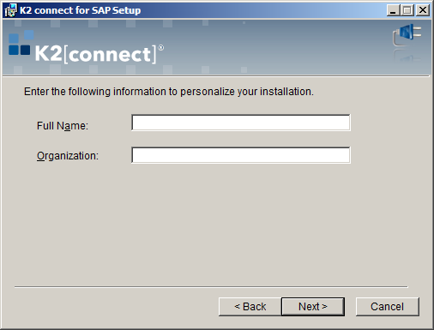This screenshot has height=330, width=434.
Task: Proceed with the Next button
Action: [x=313, y=307]
